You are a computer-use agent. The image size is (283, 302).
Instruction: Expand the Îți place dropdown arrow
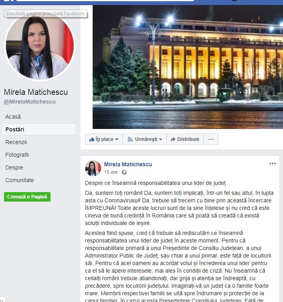coord(117,139)
